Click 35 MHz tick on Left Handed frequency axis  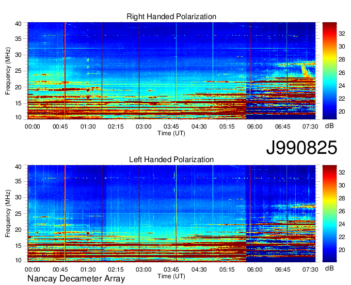click(18, 181)
